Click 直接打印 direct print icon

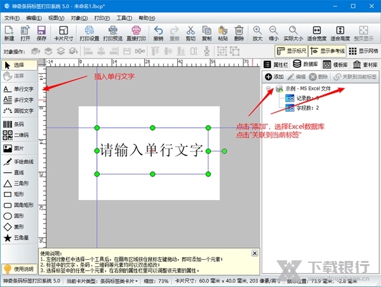136,33
